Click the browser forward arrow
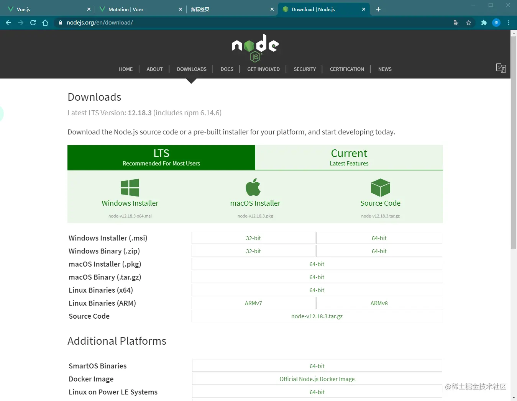The height and width of the screenshot is (401, 517). 21,23
